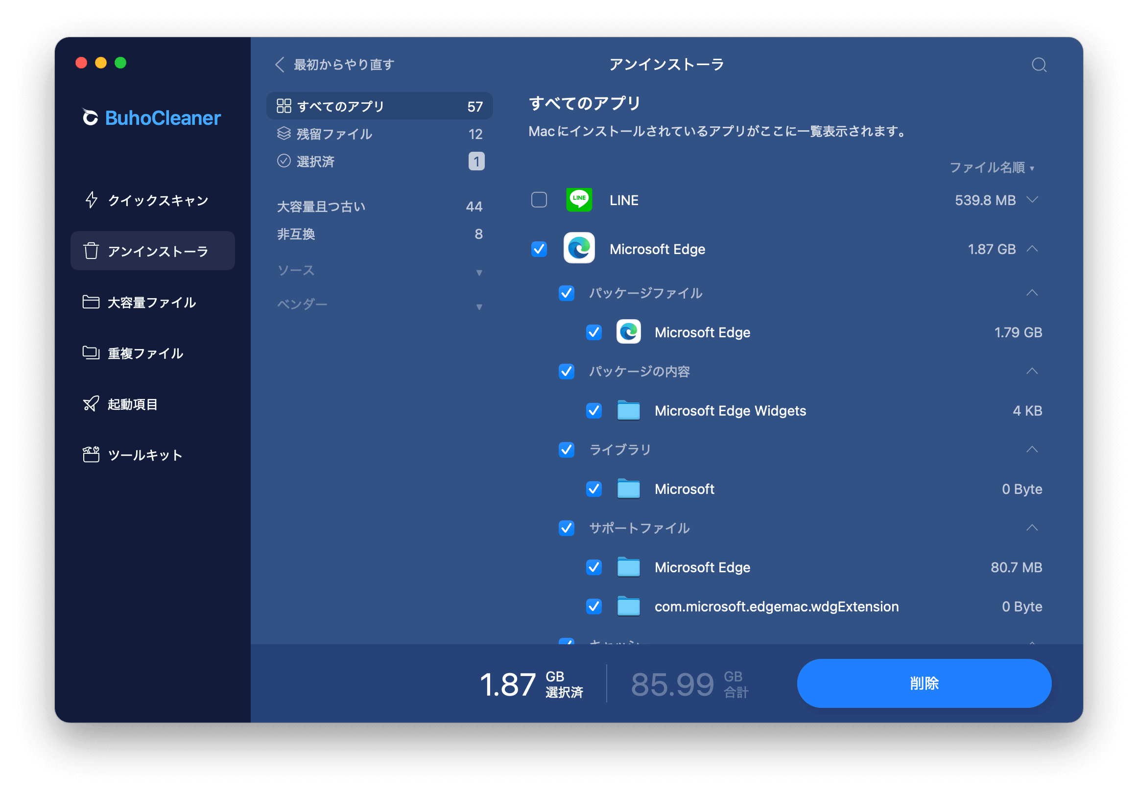Check the LINE app checkbox

click(x=539, y=200)
